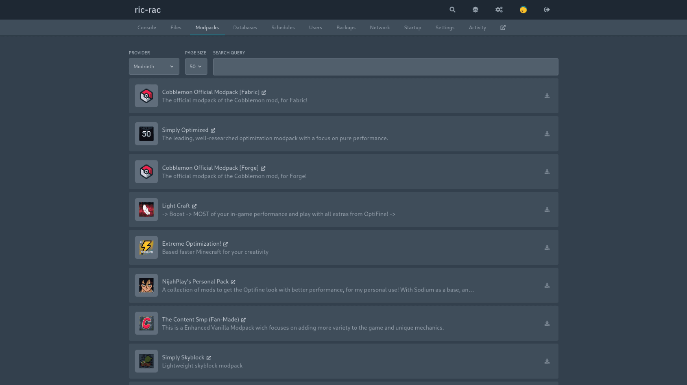Image resolution: width=687 pixels, height=385 pixels.
Task: Switch to the Backups tab
Action: pos(346,27)
